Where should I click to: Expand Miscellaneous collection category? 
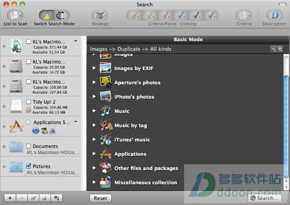94,182
